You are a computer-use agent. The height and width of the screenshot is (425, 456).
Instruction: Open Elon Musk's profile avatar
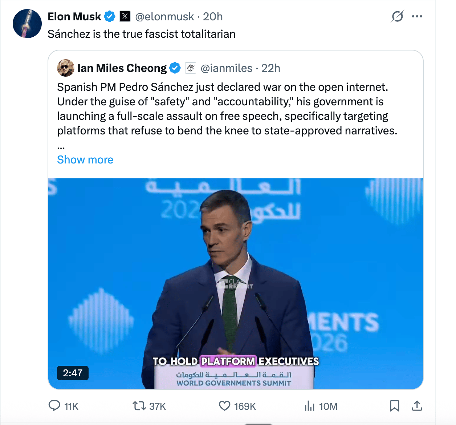coord(27,24)
